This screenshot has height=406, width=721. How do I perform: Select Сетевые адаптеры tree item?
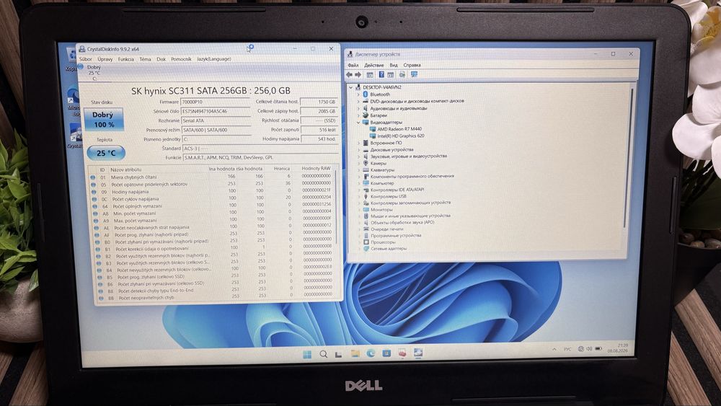(389, 249)
